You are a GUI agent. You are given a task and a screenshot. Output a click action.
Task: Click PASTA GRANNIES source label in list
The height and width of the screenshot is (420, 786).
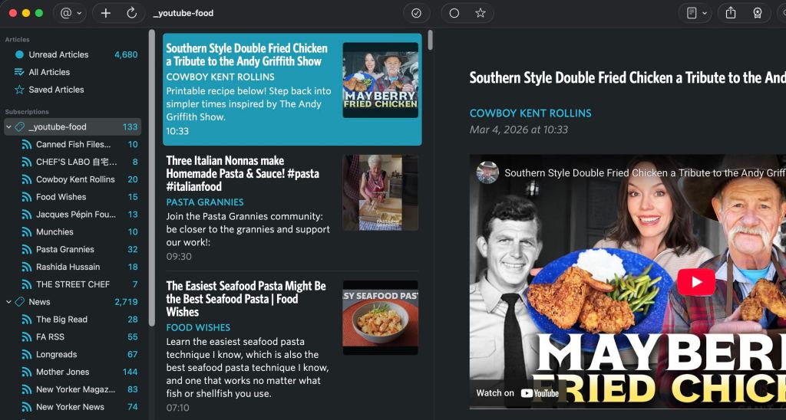[205, 202]
